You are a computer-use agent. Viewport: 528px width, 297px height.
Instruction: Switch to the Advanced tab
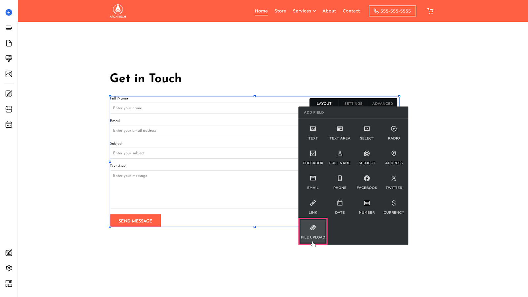(x=382, y=103)
